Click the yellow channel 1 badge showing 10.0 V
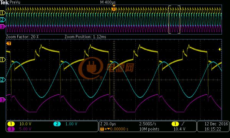The height and width of the screenshot is (138, 230). click(x=11, y=124)
